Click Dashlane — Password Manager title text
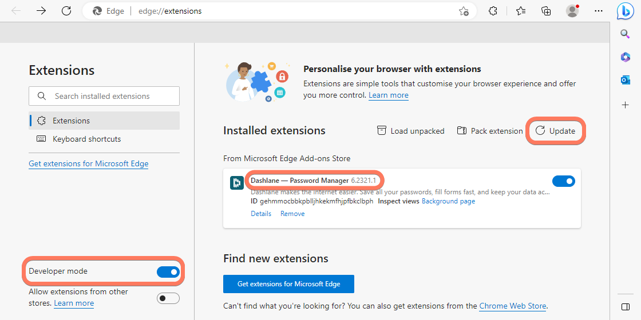The width and height of the screenshot is (641, 320). 300,180
